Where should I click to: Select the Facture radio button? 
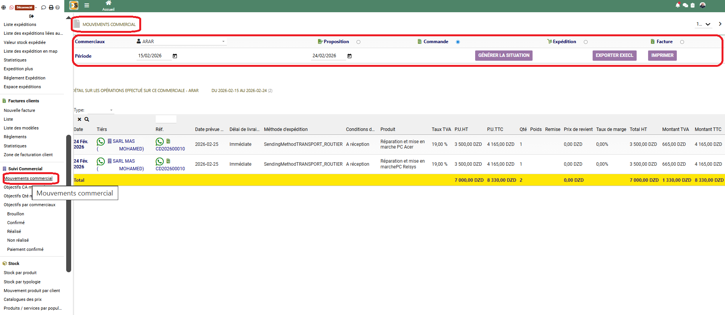point(682,42)
